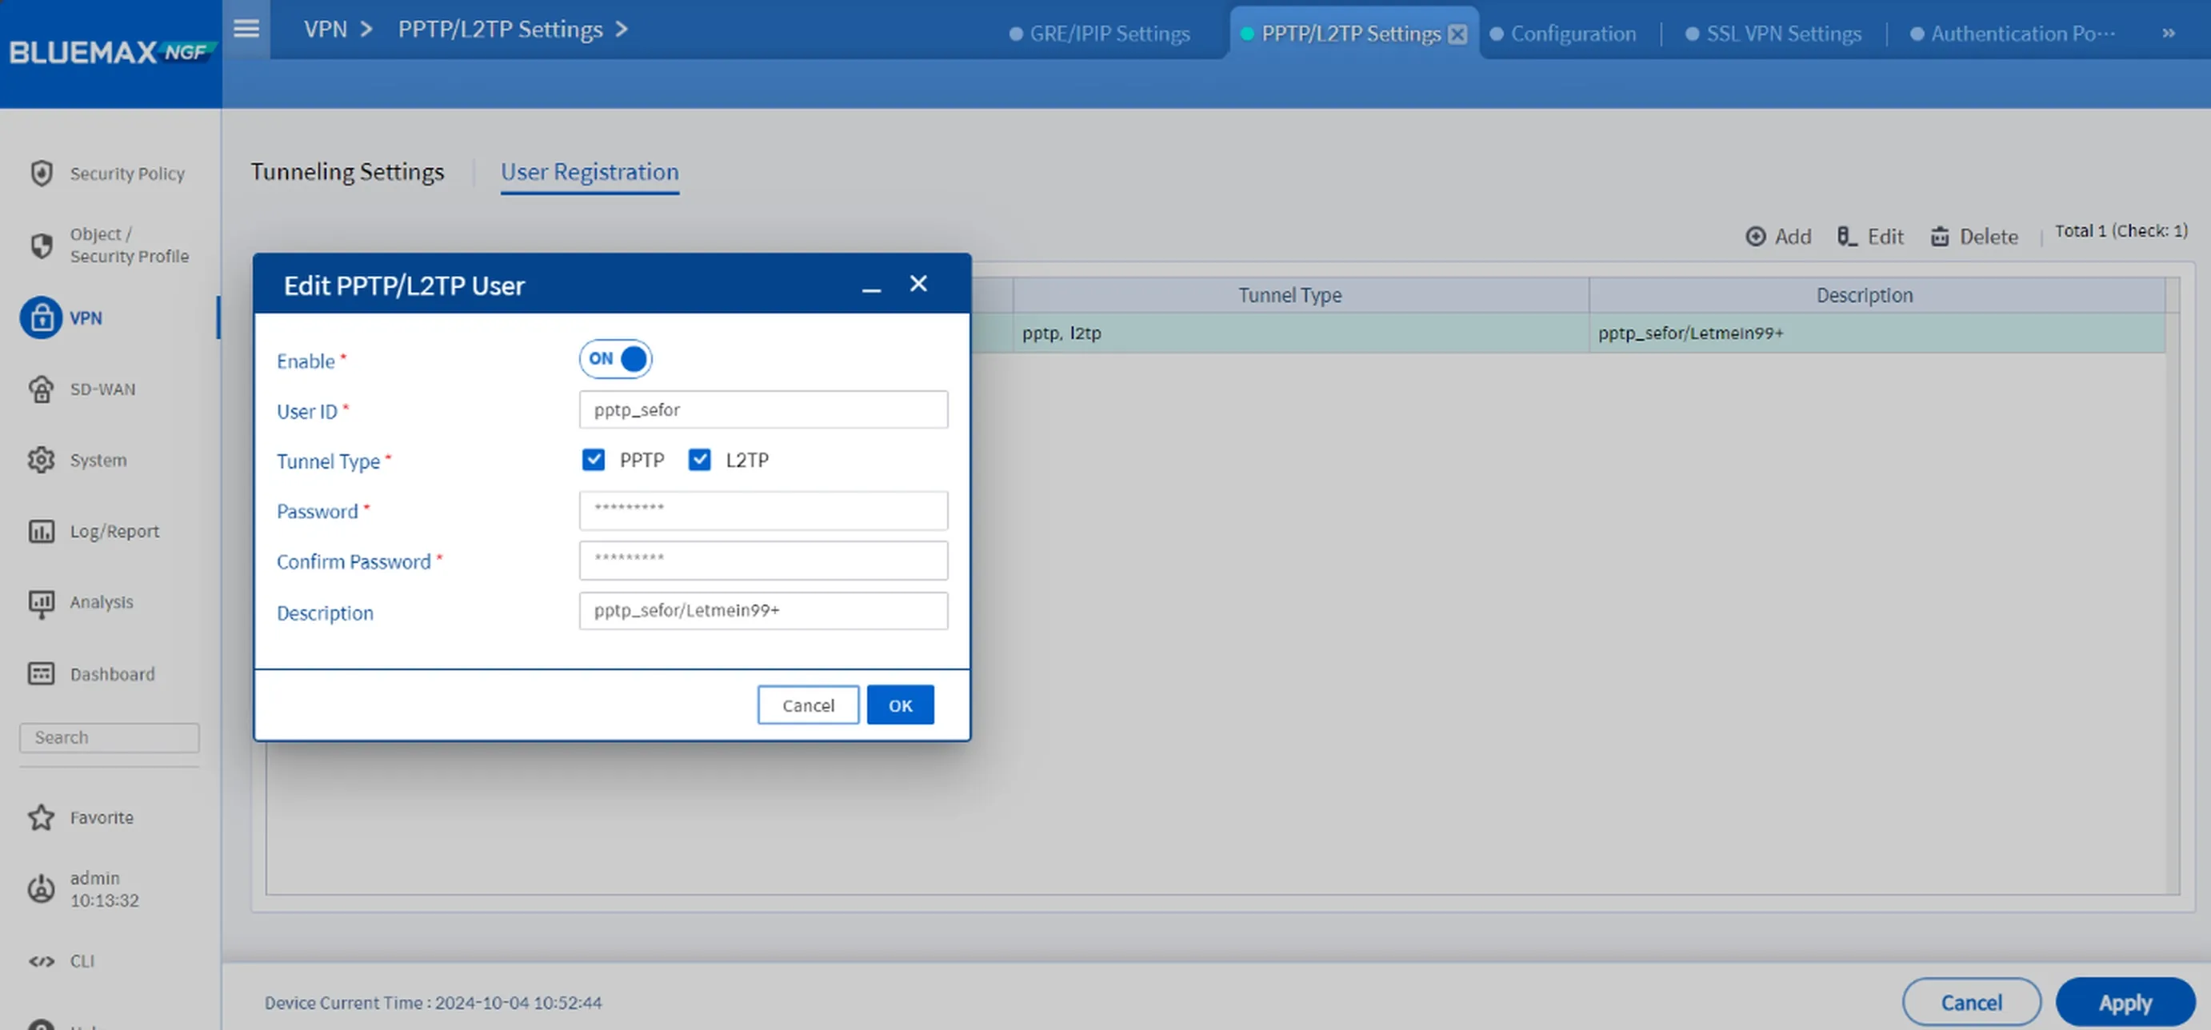Click the Confirm Password field
Image resolution: width=2211 pixels, height=1030 pixels.
[x=763, y=561]
